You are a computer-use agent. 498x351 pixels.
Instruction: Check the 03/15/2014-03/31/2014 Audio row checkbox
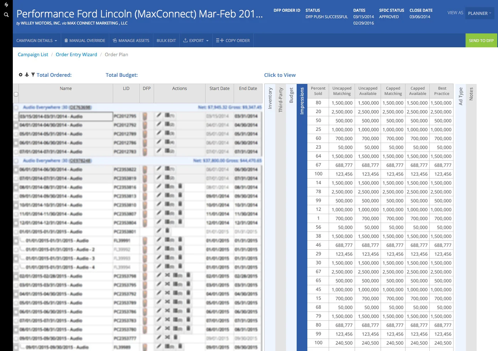click(16, 116)
